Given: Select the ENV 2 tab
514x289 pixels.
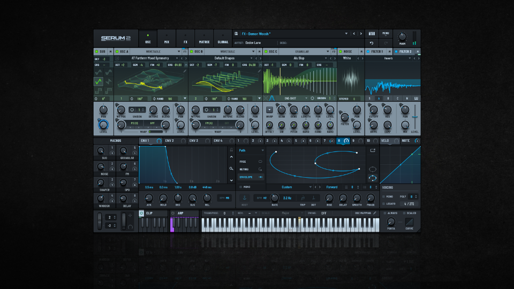Looking at the screenshot, I should coord(176,141).
